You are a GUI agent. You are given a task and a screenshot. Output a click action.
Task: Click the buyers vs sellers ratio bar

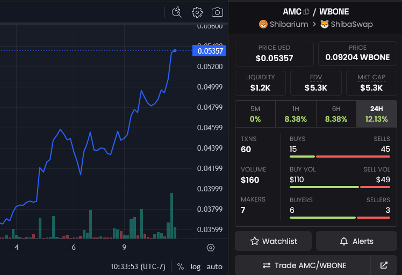[340, 218]
